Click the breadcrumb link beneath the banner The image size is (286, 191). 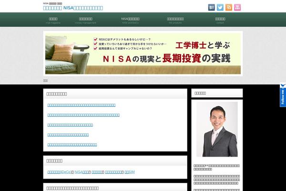tap(45, 80)
